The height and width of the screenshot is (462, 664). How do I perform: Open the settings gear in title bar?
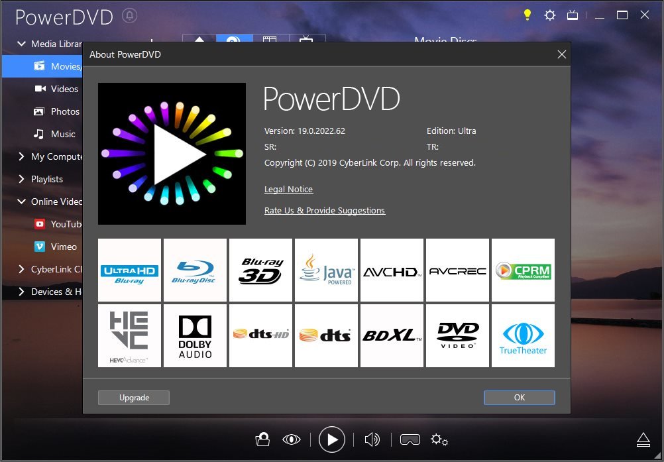(549, 16)
